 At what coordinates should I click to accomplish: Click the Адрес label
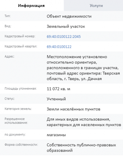pos(10,57)
